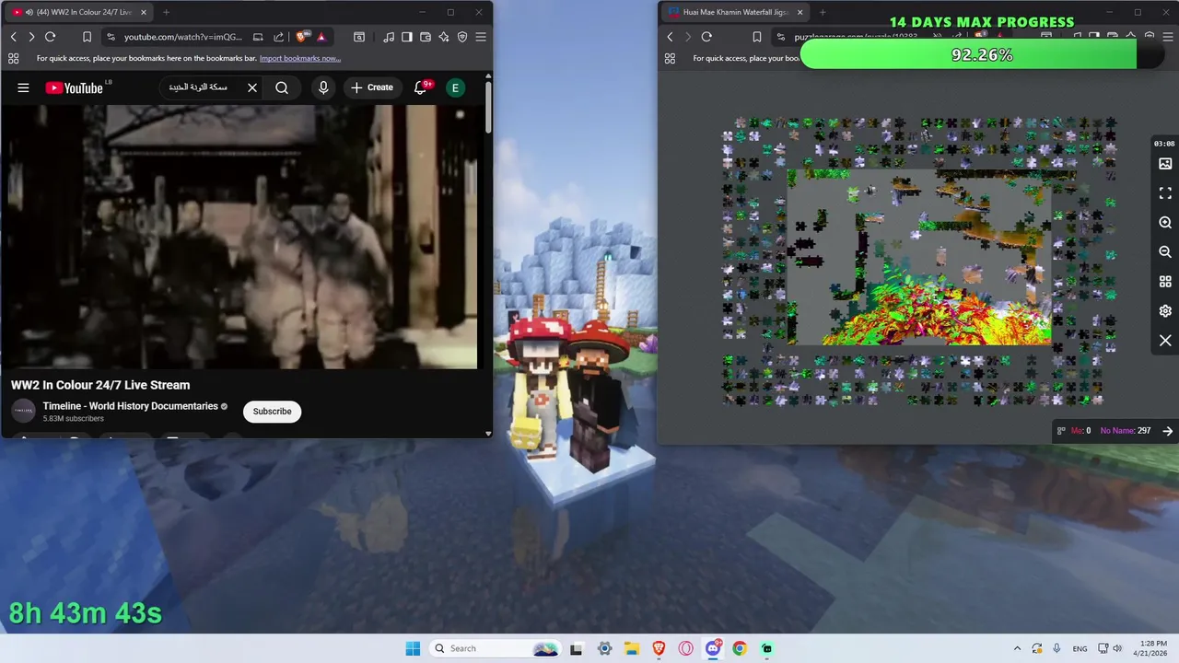Image resolution: width=1179 pixels, height=663 pixels.
Task: Open Google Chrome from the taskbar
Action: point(740,648)
